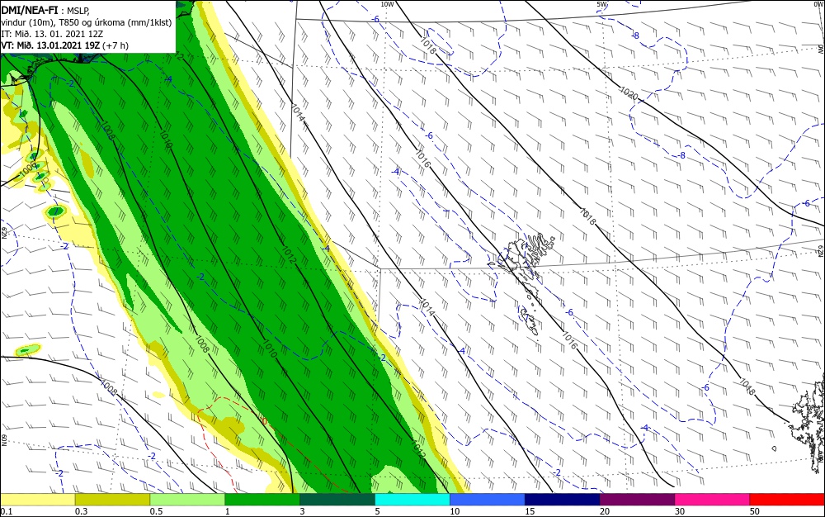Click the legend value "0.1"
Viewport: 825px width, 517px height.
click(x=7, y=512)
